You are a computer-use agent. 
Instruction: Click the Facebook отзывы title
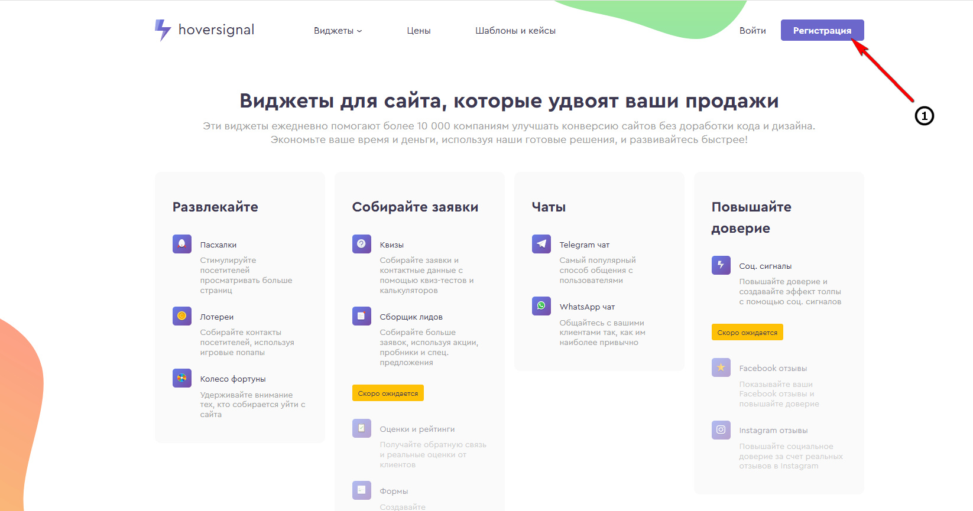pos(773,369)
